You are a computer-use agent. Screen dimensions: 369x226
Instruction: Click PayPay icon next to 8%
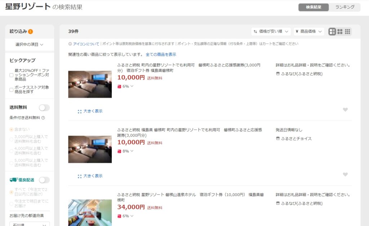(x=119, y=151)
